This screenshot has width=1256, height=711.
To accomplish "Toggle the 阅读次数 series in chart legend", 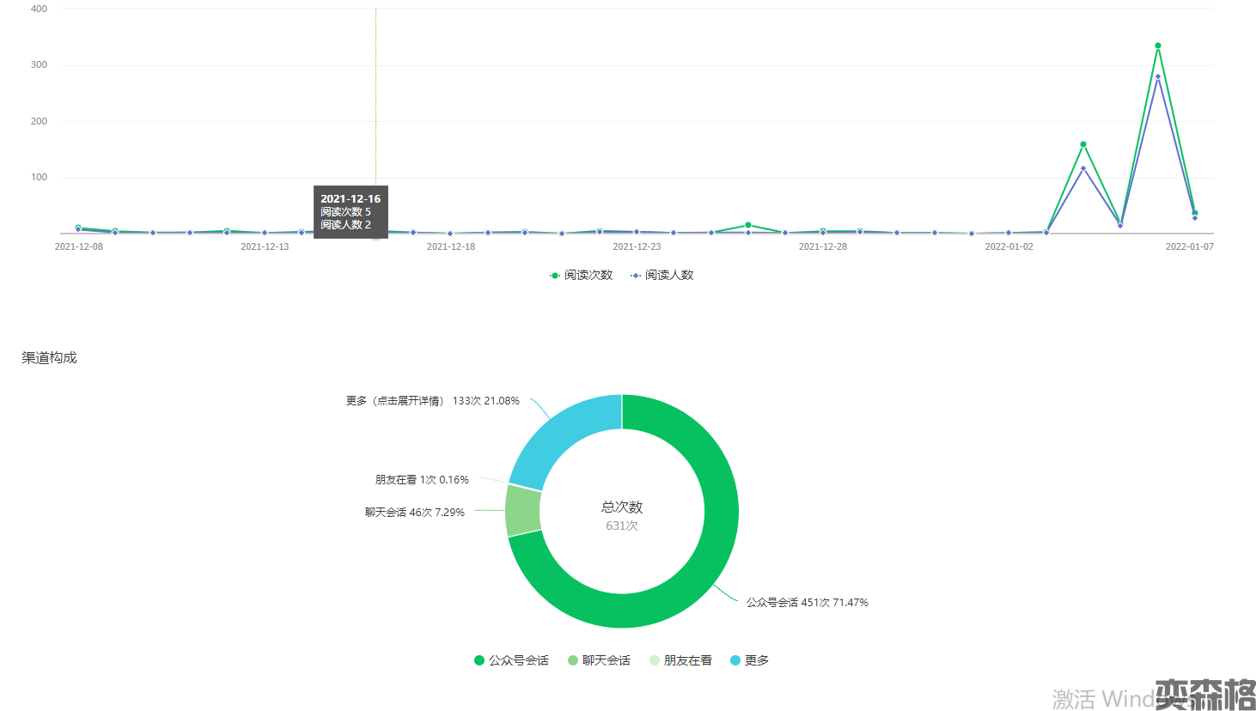I will (582, 275).
